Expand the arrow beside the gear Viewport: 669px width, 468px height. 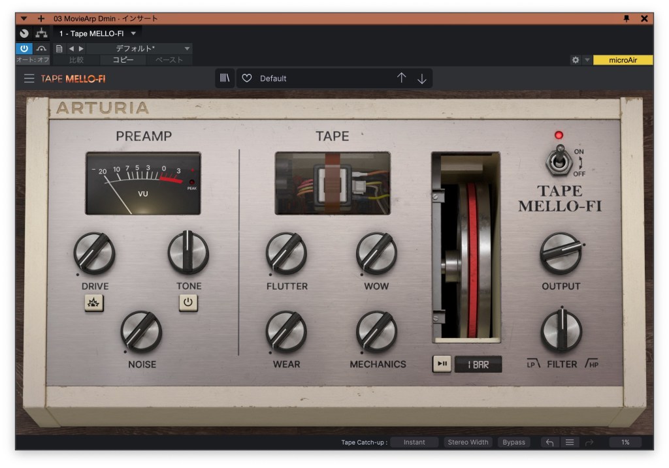coord(587,59)
